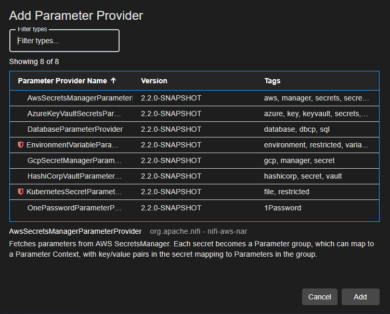This screenshot has height=314, width=390.
Task: Click the restricted shield icon beside KubernetesSecretParamet
Action: click(x=21, y=192)
